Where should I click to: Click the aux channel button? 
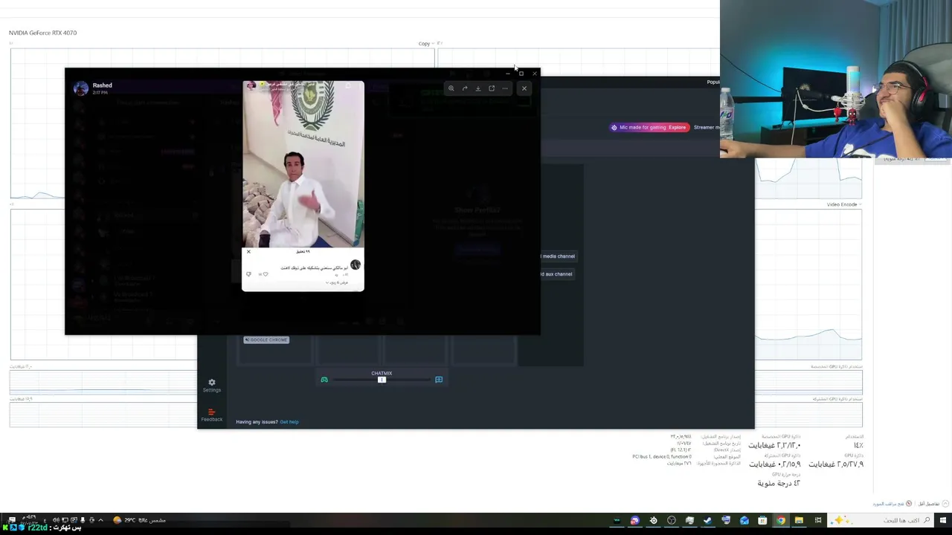558,274
